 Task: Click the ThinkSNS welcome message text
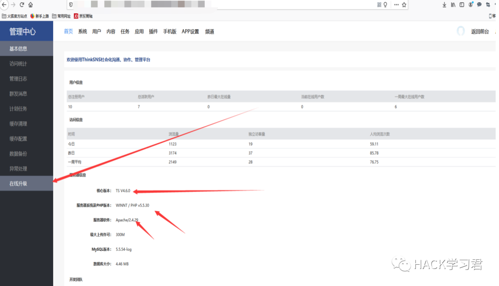click(x=108, y=60)
